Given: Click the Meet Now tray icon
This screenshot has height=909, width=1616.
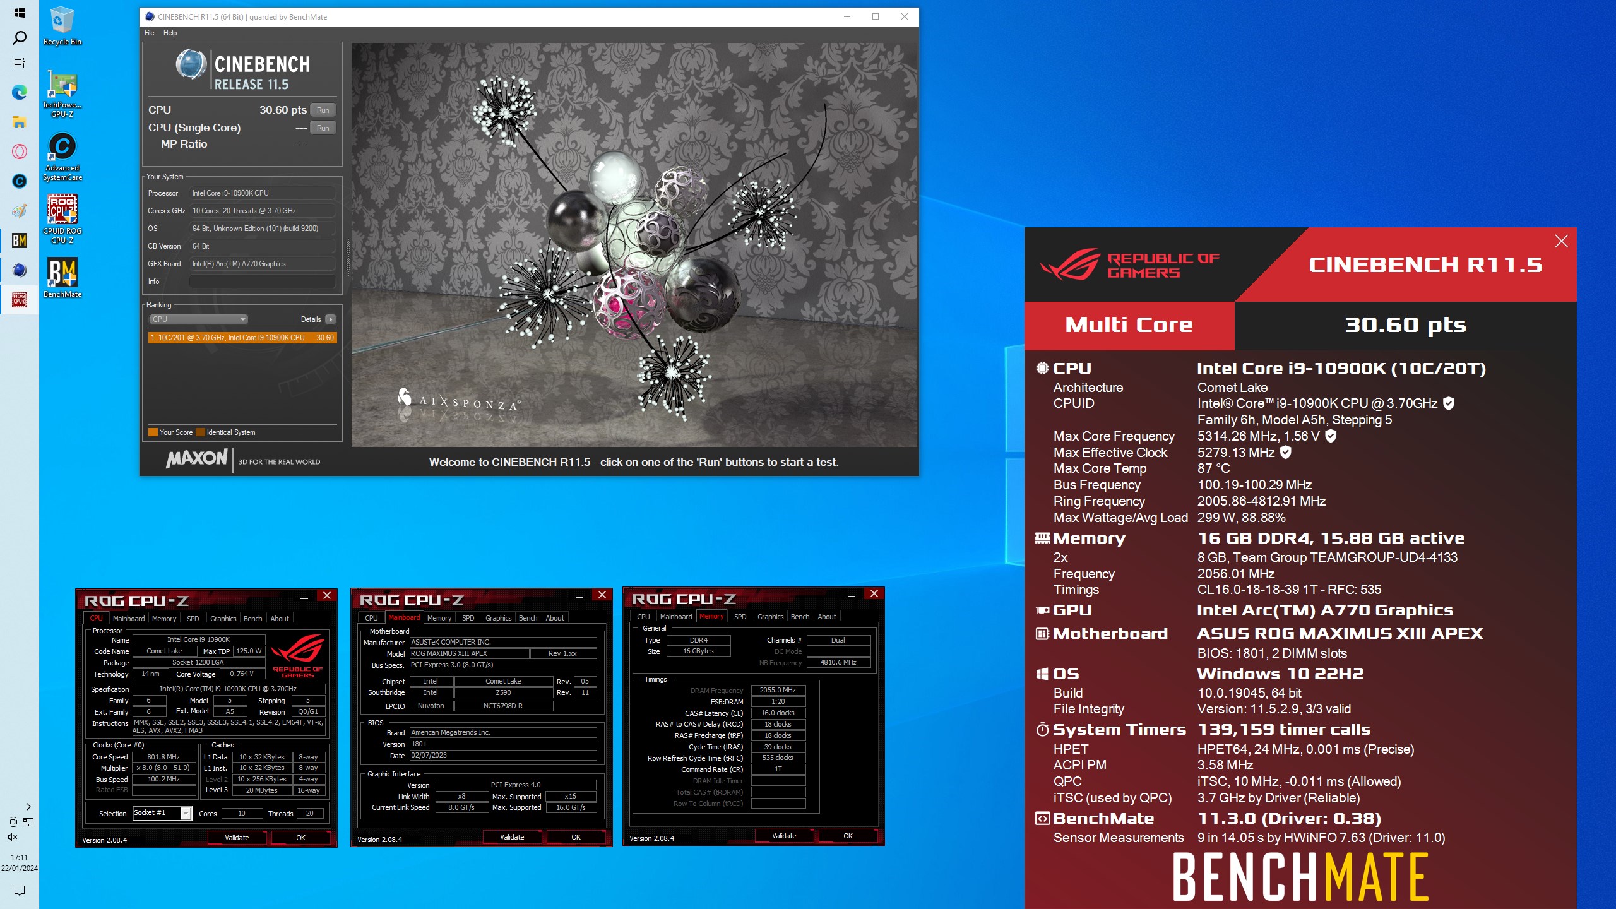Looking at the screenshot, I should click(x=13, y=822).
